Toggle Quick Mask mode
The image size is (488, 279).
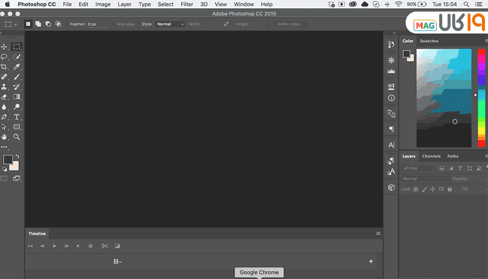[x=4, y=178]
